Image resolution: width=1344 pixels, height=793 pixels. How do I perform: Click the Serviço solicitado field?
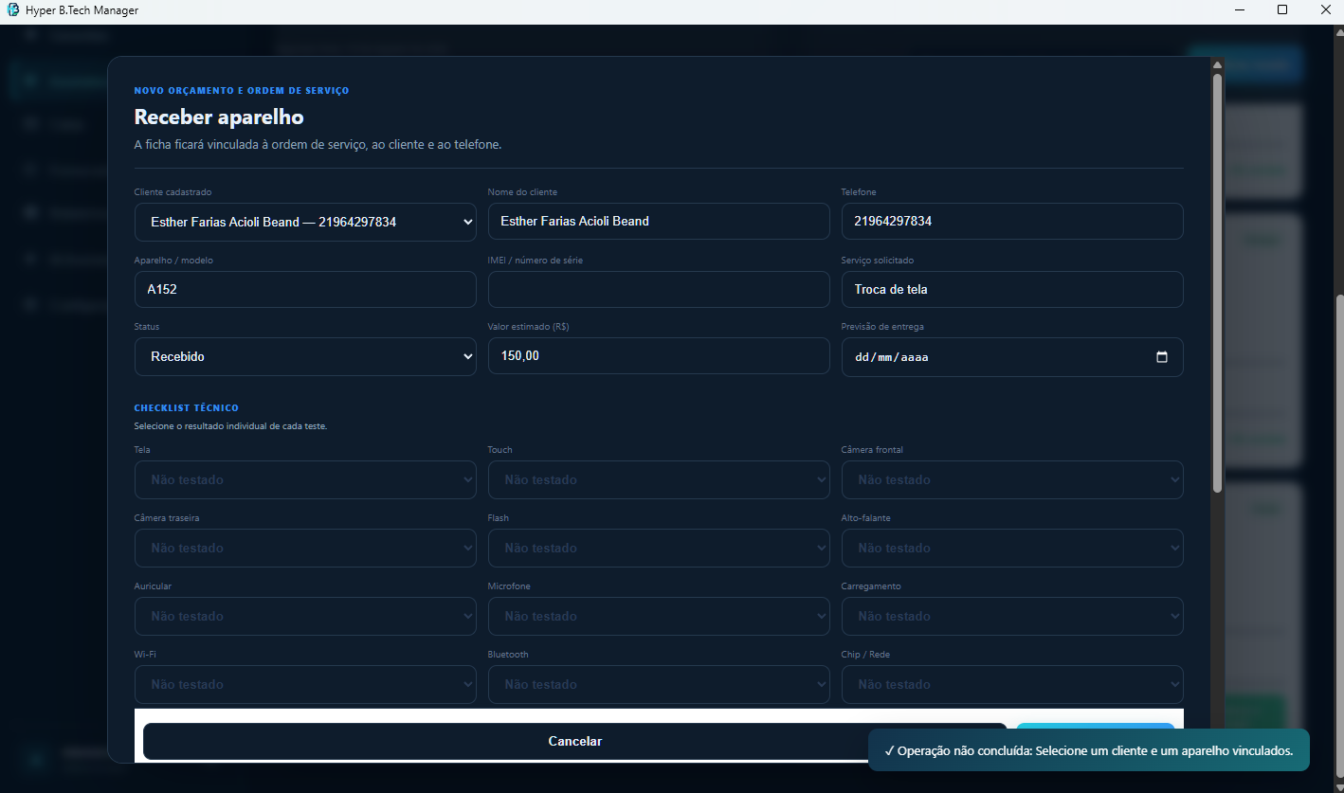click(x=1012, y=289)
